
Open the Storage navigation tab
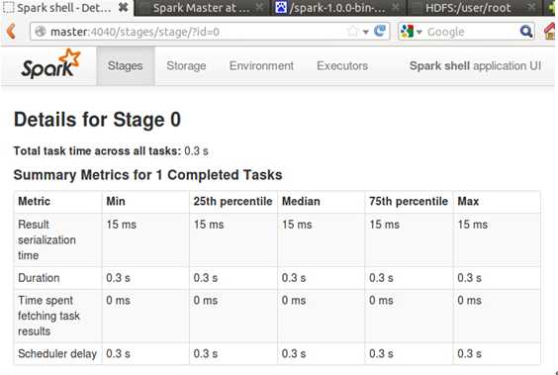pyautogui.click(x=186, y=66)
